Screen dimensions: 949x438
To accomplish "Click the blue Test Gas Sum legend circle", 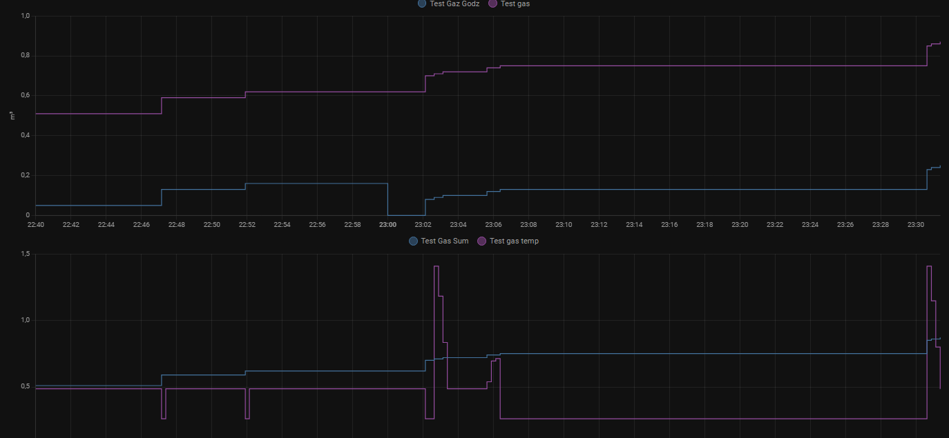I will (414, 241).
